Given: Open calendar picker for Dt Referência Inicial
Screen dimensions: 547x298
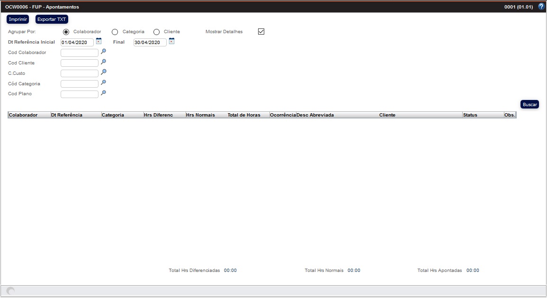Looking at the screenshot, I should [99, 41].
